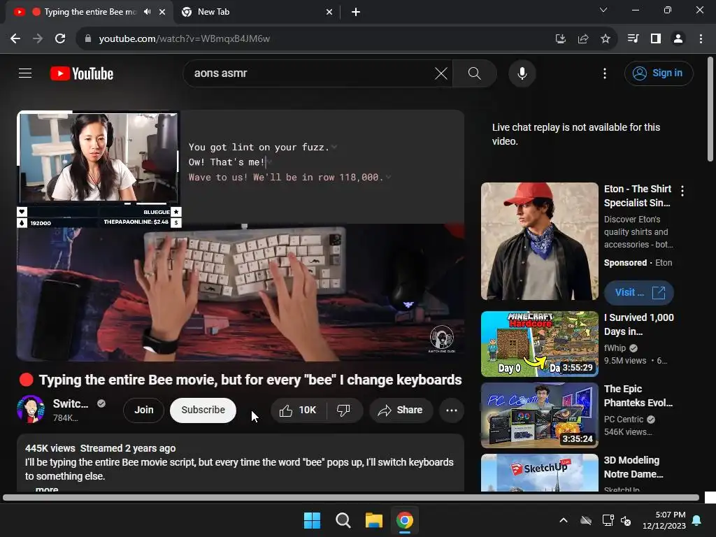Image resolution: width=716 pixels, height=537 pixels.
Task: Open the notification bell in taskbar
Action: point(697,520)
